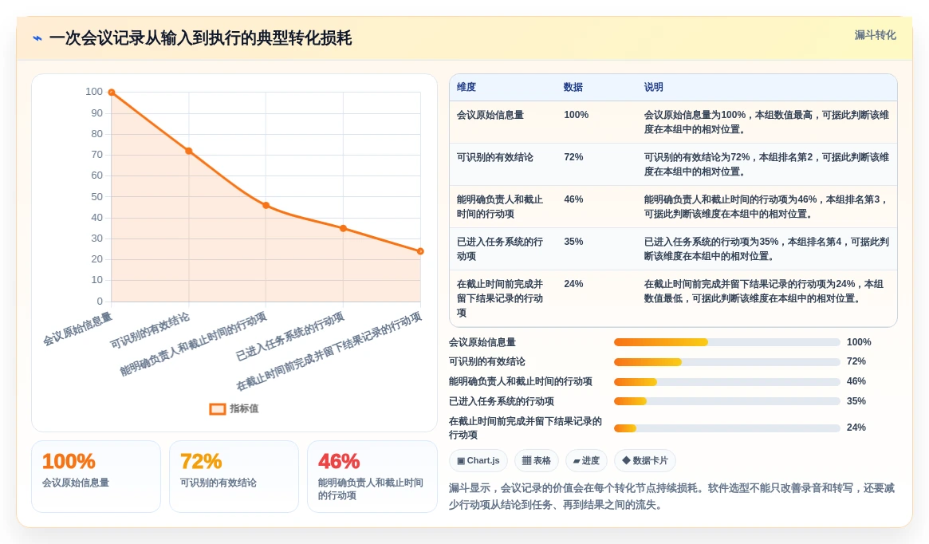
Task: Select the 进度 chip
Action: coord(586,460)
